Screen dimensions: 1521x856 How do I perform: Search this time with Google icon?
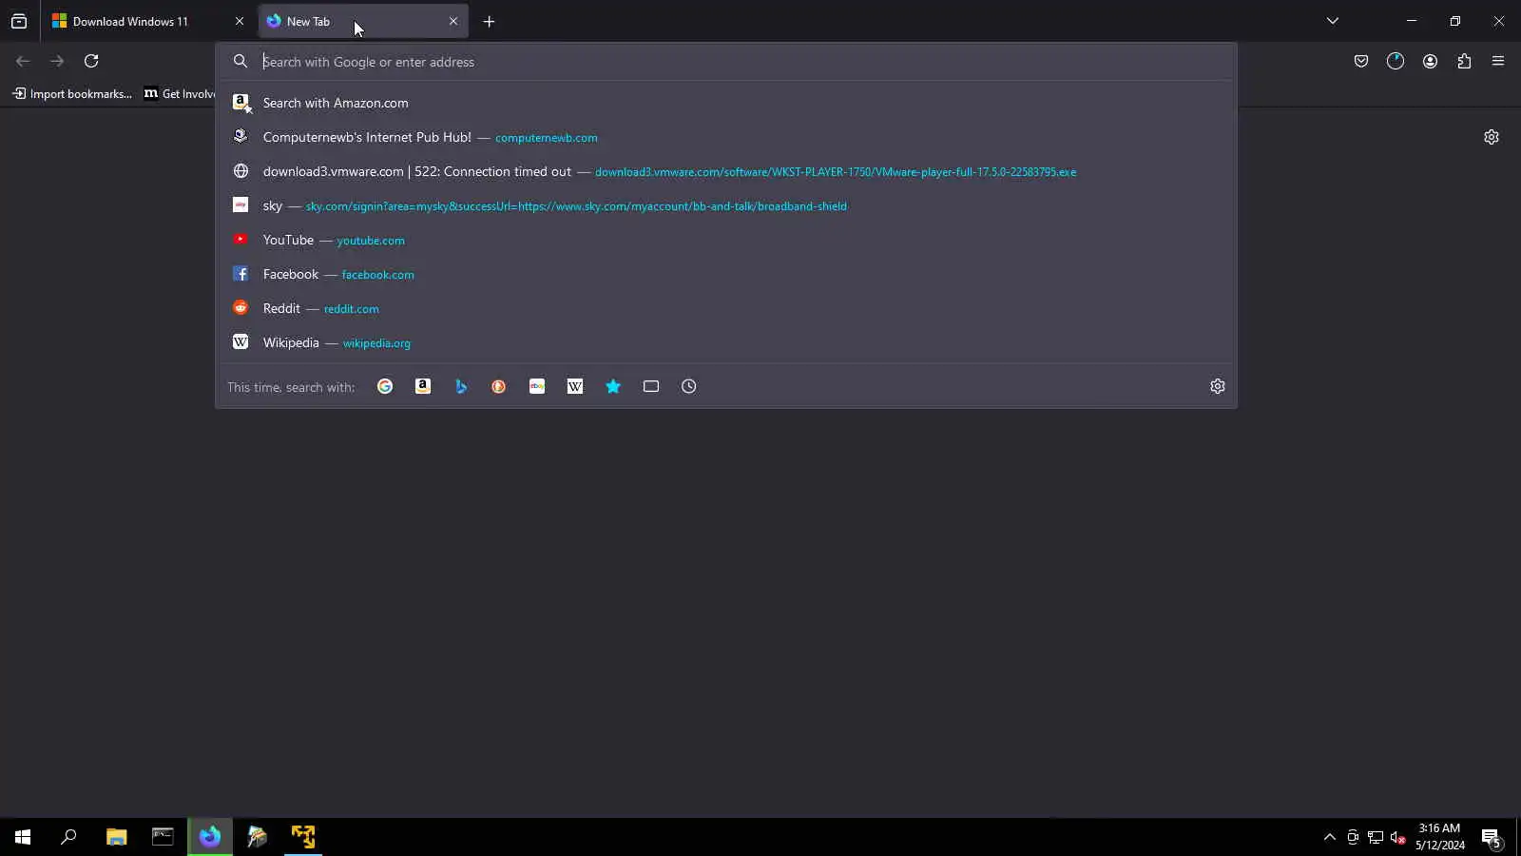click(x=385, y=386)
